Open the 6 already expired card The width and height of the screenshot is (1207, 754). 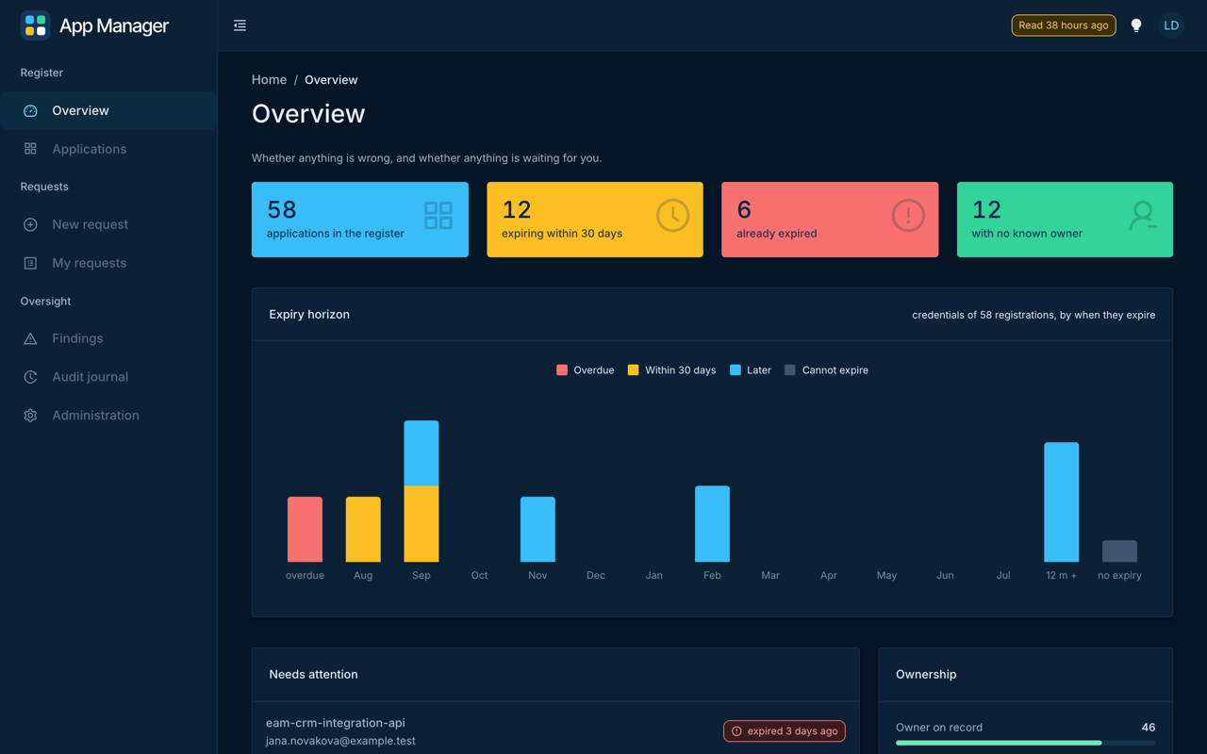click(x=830, y=220)
